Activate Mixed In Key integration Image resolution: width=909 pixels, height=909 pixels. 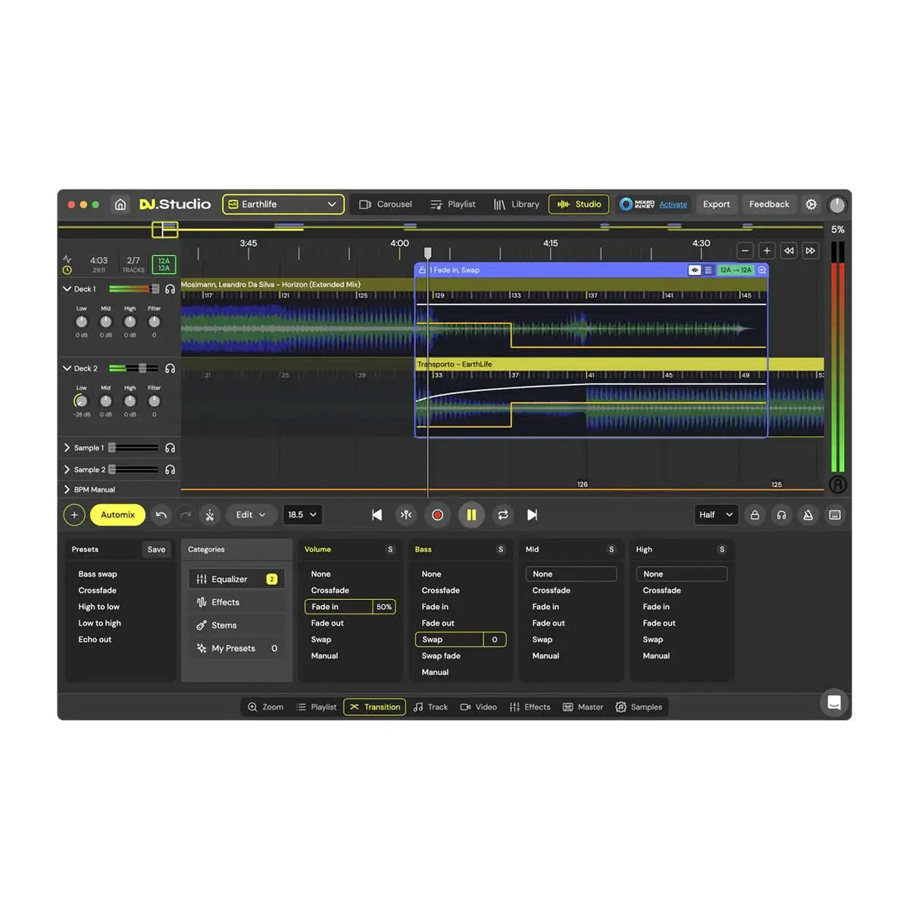tap(673, 204)
